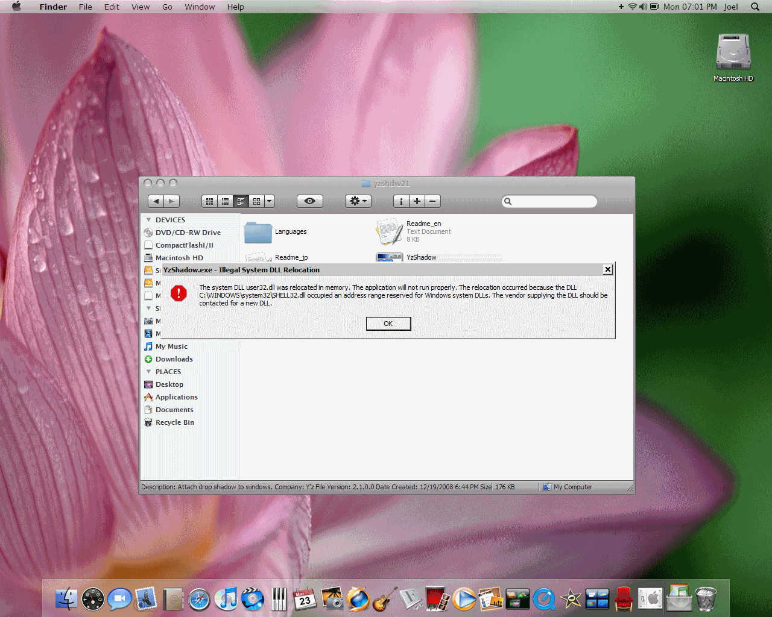Open iMovie star icon in dock
The height and width of the screenshot is (617, 772).
coord(571,599)
